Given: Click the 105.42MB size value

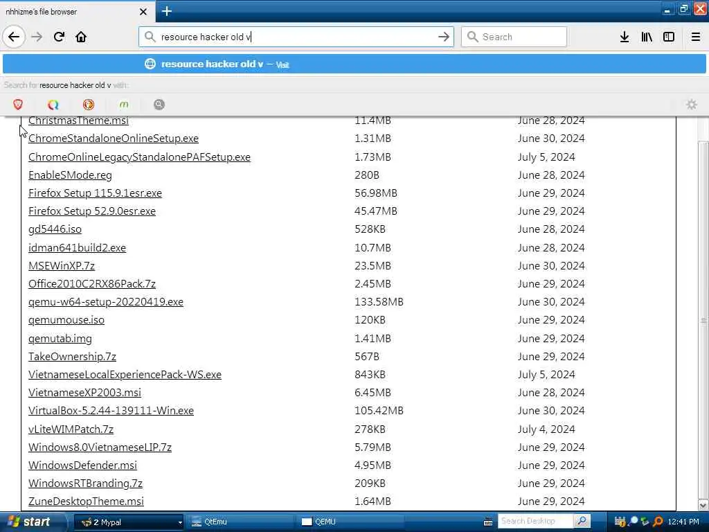Looking at the screenshot, I should pos(379,411).
